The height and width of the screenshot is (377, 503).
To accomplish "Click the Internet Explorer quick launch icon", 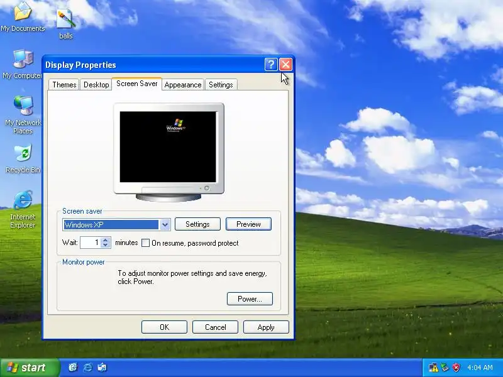I will [87, 368].
